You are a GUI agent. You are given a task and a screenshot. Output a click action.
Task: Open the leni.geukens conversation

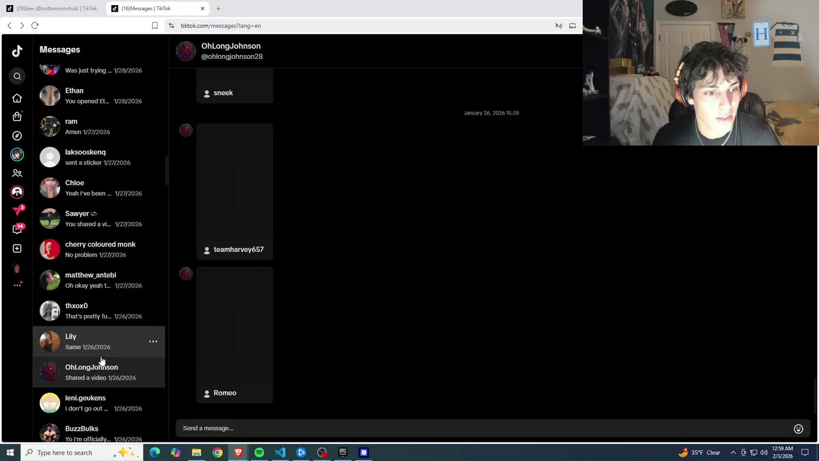coord(99,403)
